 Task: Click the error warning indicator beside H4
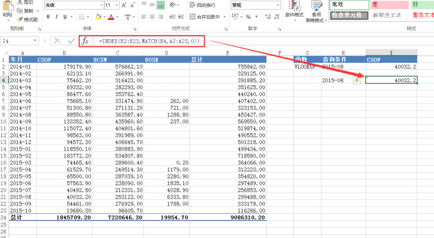pos(357,80)
